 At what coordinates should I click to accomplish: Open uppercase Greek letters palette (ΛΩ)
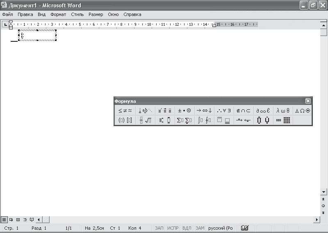302,111
